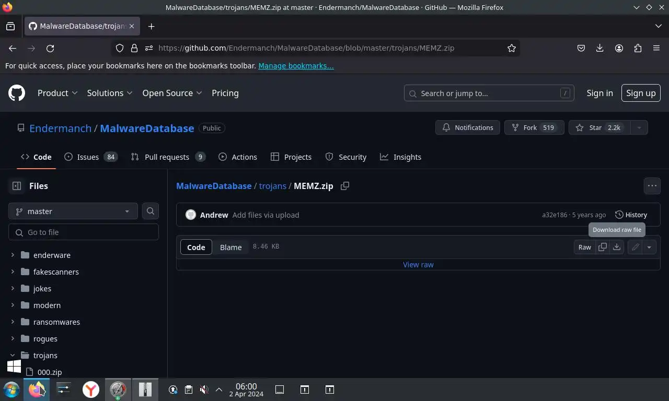Open the Pricing page
The image size is (669, 401).
click(x=225, y=93)
